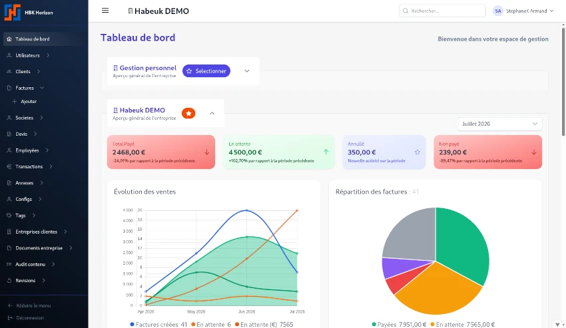The height and width of the screenshot is (328, 566).
Task: Open the StephaneK Armand user dropdown
Action: click(523, 11)
